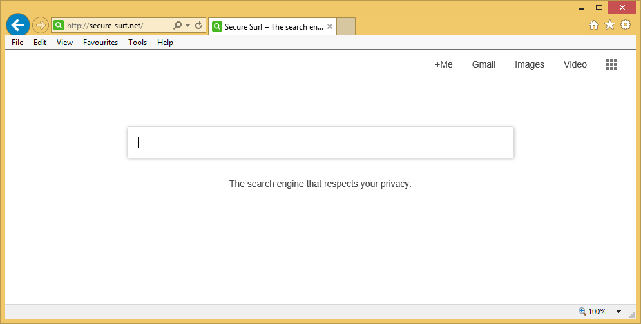Click the +Me link
Screen dimensions: 641x324
[444, 64]
